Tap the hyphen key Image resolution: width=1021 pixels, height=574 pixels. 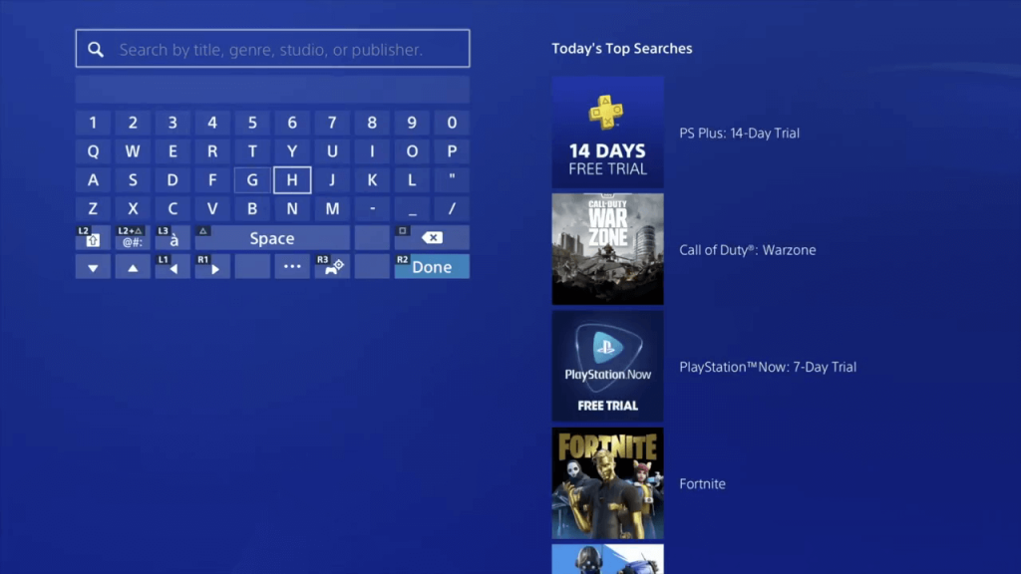point(372,209)
